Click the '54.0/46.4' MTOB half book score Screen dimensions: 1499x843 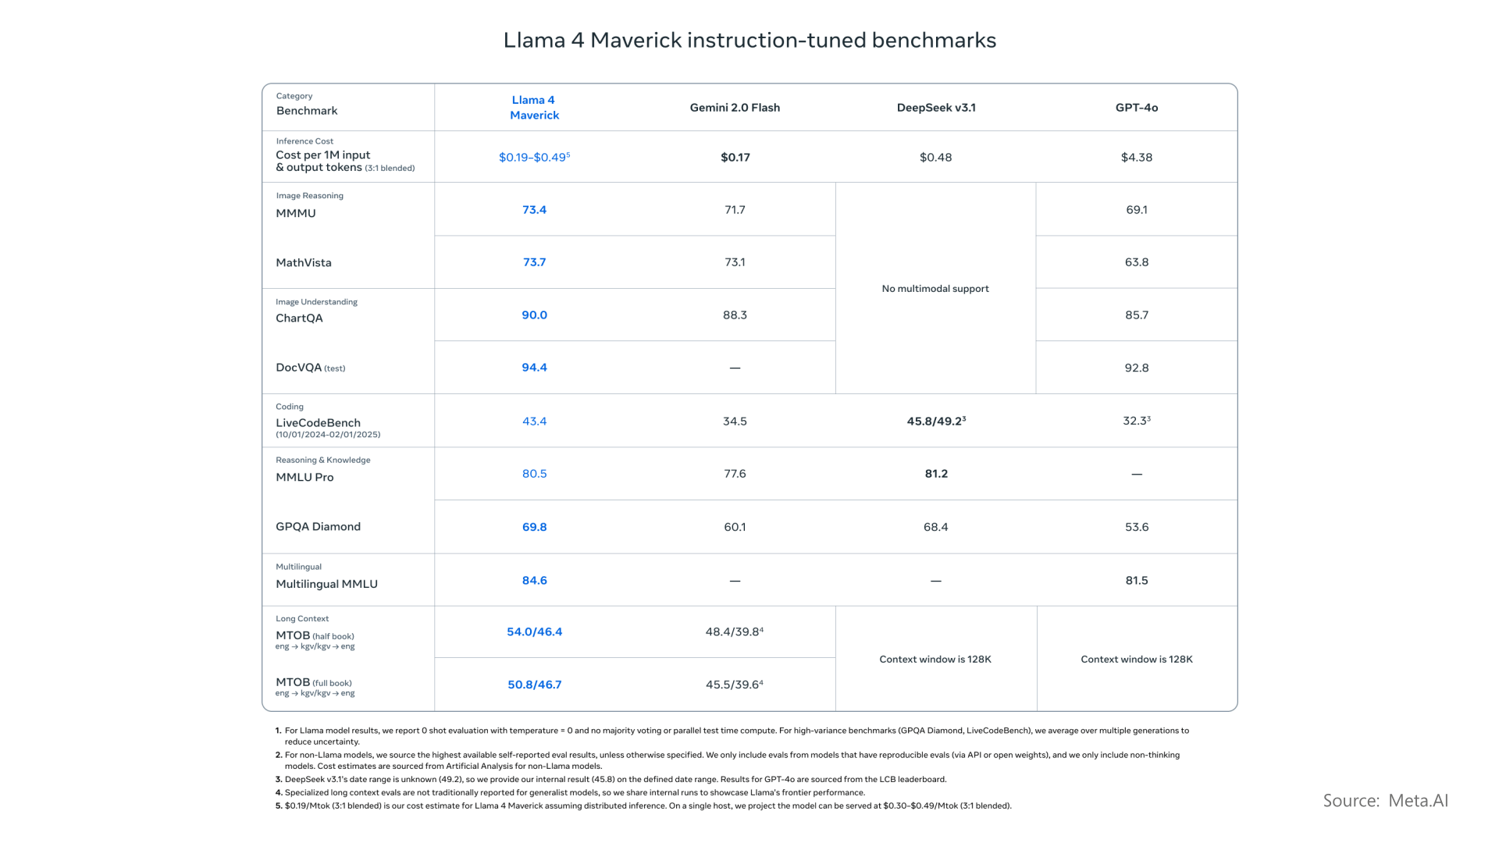[x=534, y=632]
